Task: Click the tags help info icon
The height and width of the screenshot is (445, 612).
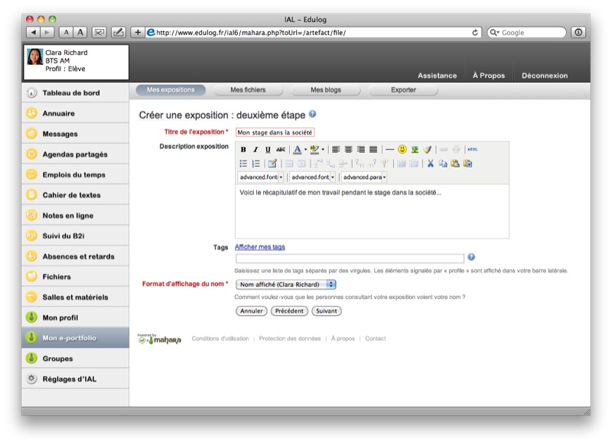Action: coord(471,258)
